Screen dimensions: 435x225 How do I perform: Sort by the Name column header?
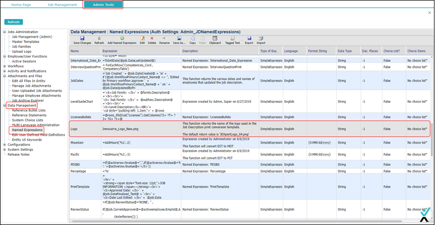pyautogui.click(x=85, y=51)
